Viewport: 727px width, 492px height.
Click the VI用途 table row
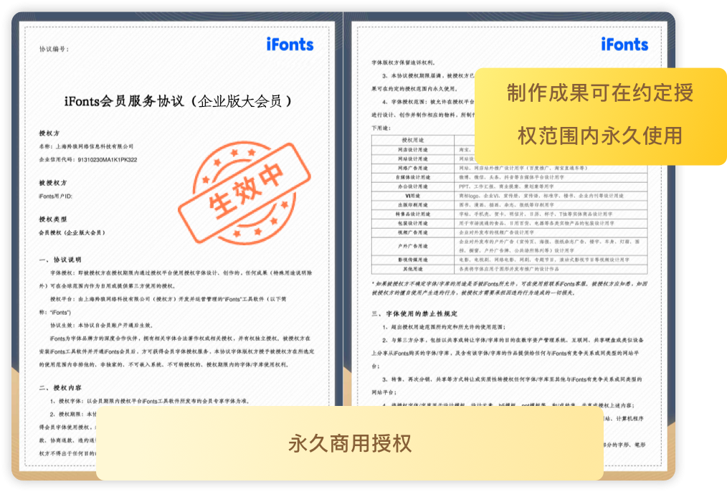tap(509, 196)
